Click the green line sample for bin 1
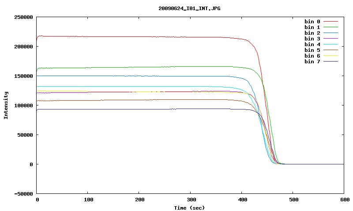The image size is (353, 211). tap(330, 27)
